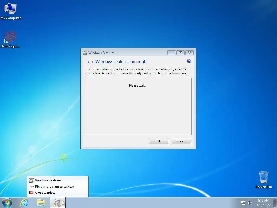
Task: Choose Windows Features in the jump list
Action: (x=57, y=180)
